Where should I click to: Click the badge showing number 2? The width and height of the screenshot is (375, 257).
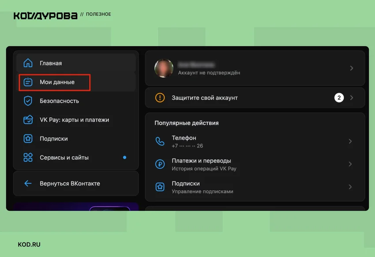coord(339,98)
